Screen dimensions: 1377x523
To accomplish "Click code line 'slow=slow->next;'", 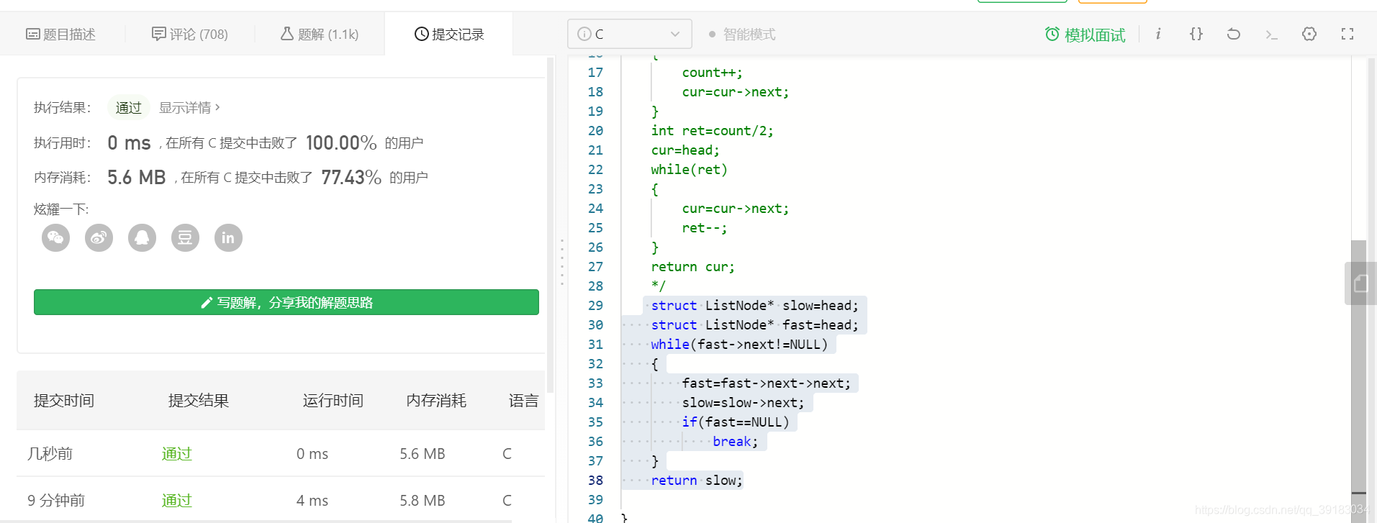I will tap(743, 403).
